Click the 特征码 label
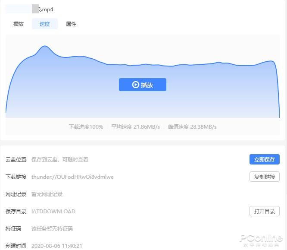 13,228
